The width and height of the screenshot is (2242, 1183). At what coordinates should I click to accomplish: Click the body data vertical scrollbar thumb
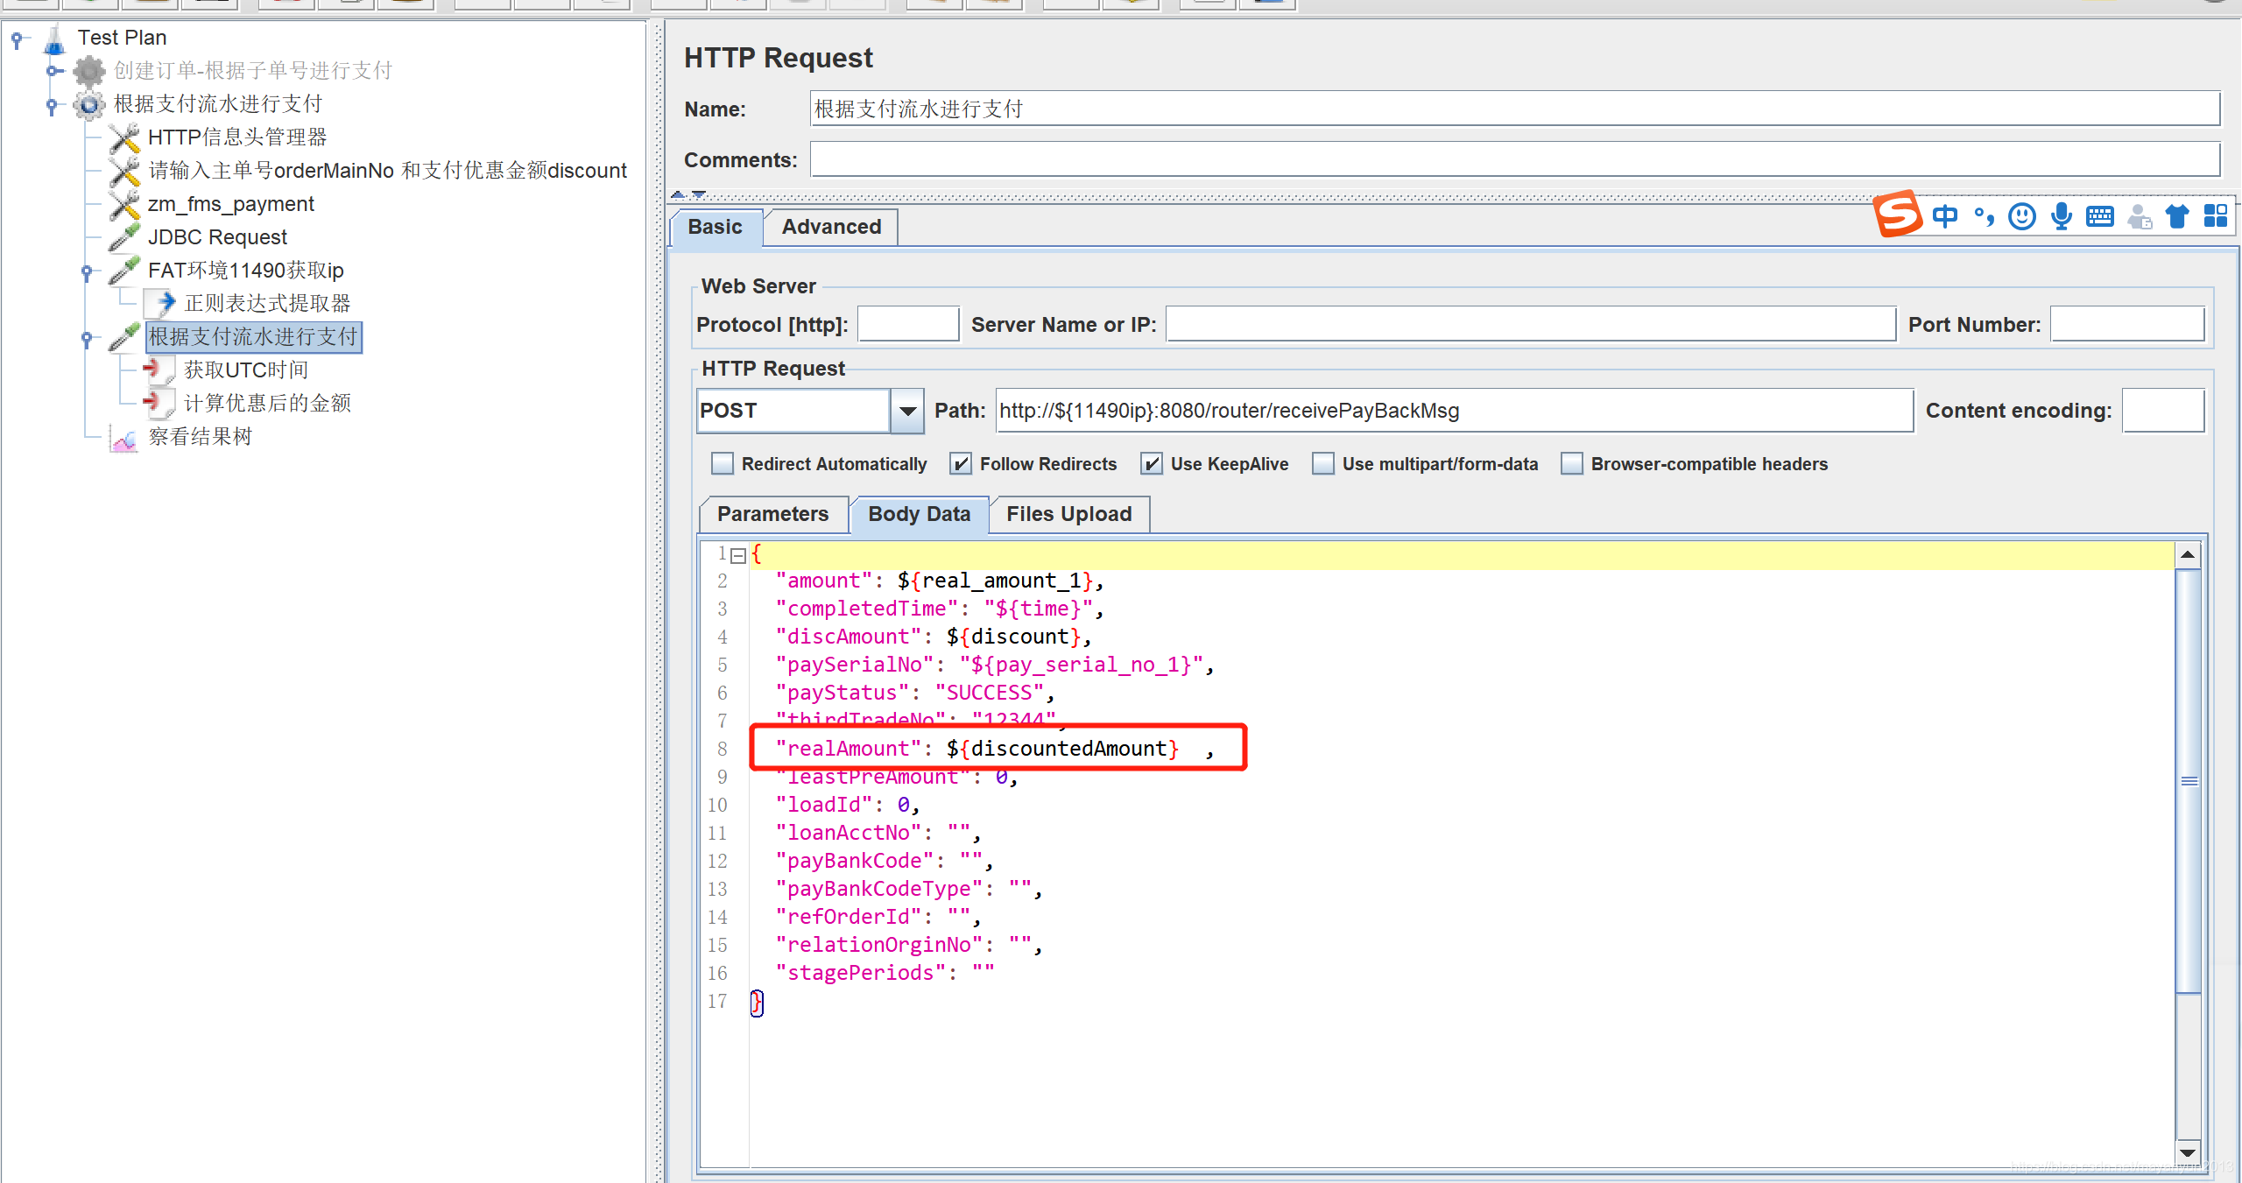pos(2188,781)
